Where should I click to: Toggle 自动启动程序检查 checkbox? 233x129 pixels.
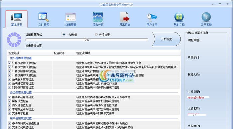(10, 97)
